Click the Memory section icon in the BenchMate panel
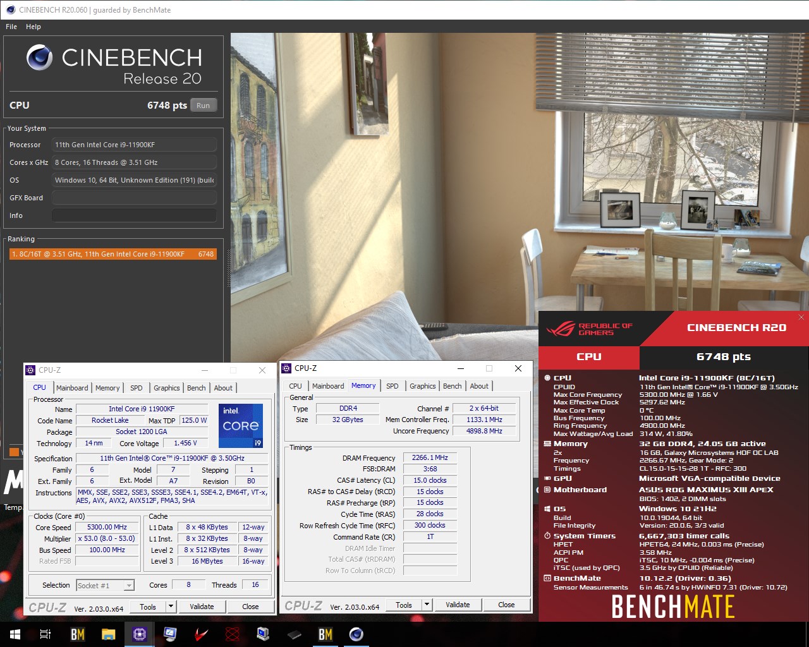 click(x=547, y=444)
